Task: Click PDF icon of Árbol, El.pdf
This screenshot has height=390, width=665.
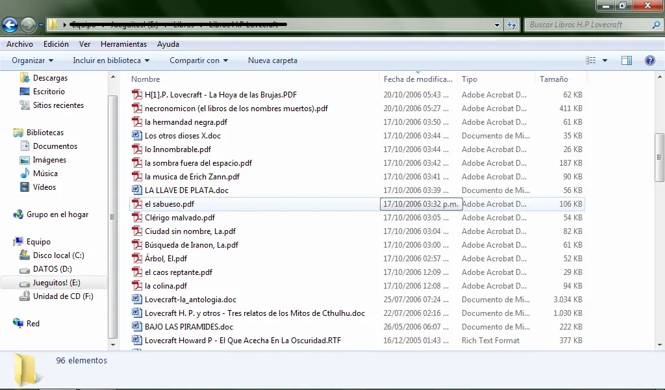Action: 136,259
